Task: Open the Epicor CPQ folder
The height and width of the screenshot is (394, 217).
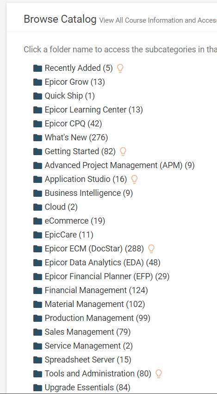Action: pyautogui.click(x=74, y=124)
